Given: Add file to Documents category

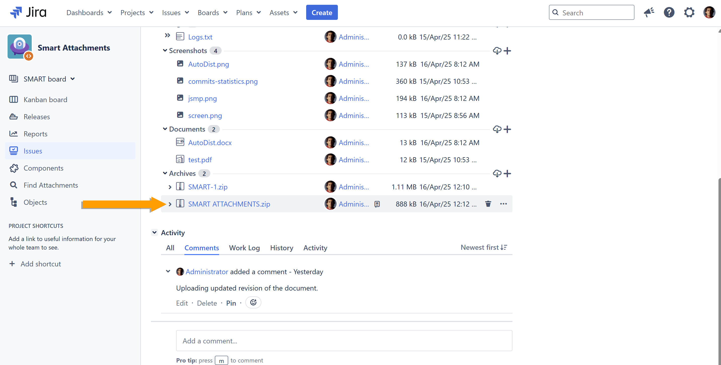Looking at the screenshot, I should tap(507, 129).
